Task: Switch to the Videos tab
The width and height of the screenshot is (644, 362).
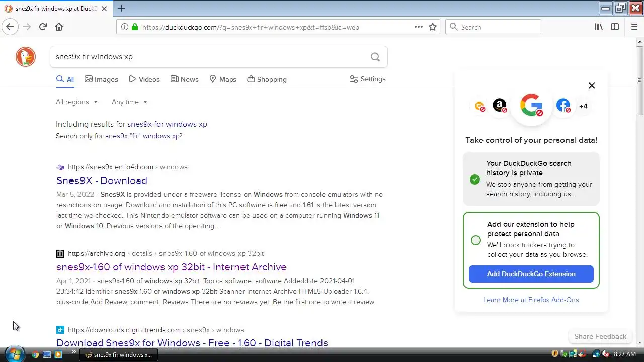Action: (144, 79)
